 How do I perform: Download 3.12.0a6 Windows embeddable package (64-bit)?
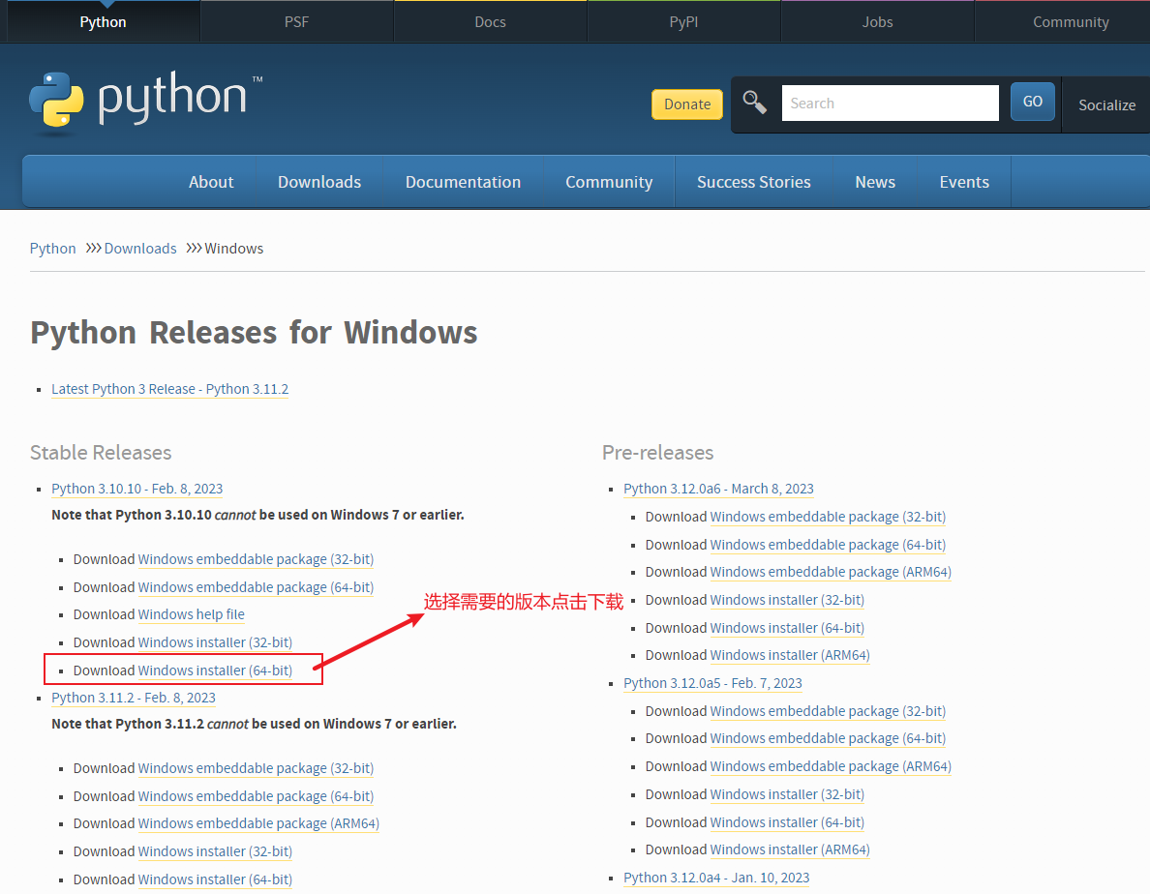coord(828,545)
